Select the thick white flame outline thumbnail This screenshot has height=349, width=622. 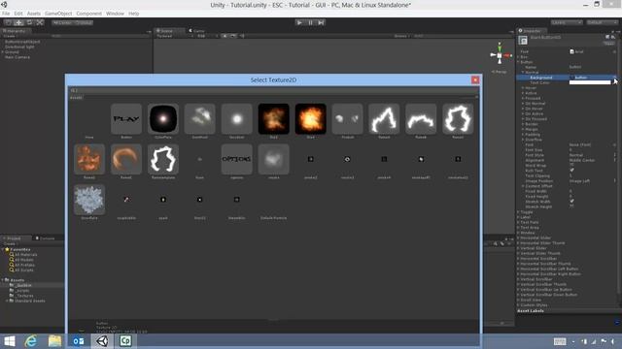[x=163, y=159]
